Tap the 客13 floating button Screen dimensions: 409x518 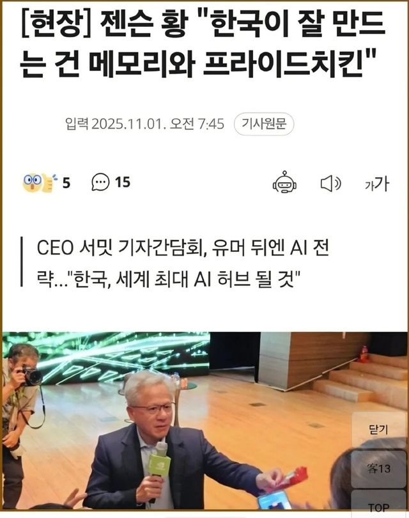378,469
